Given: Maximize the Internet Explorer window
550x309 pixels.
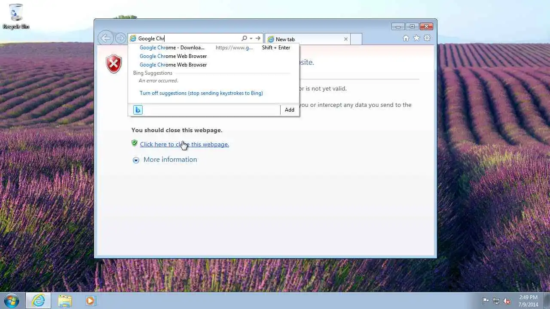Looking at the screenshot, I should pyautogui.click(x=412, y=27).
